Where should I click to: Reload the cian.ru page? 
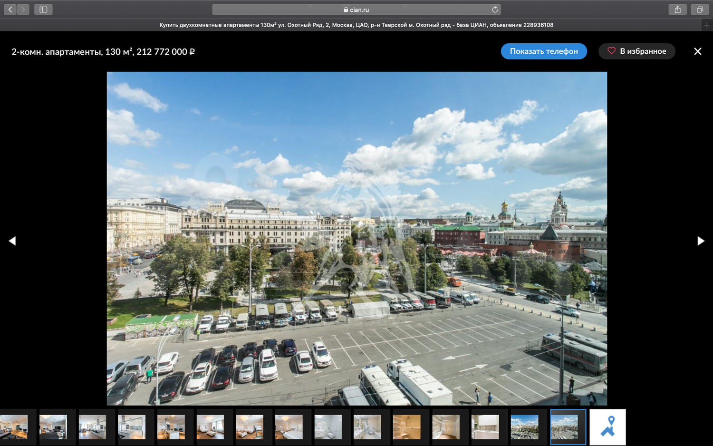point(495,10)
